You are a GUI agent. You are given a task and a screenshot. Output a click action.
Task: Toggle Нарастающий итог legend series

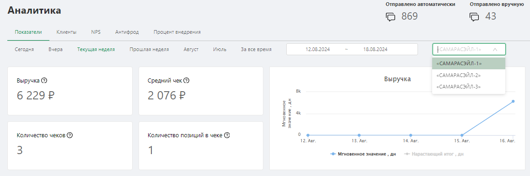[434, 154]
